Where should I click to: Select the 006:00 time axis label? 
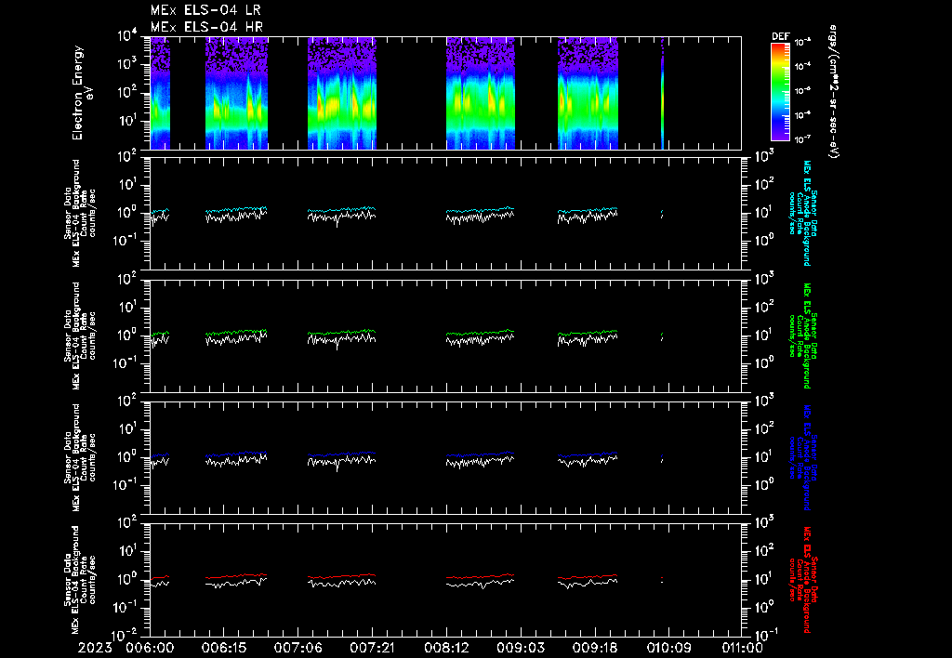(x=150, y=648)
